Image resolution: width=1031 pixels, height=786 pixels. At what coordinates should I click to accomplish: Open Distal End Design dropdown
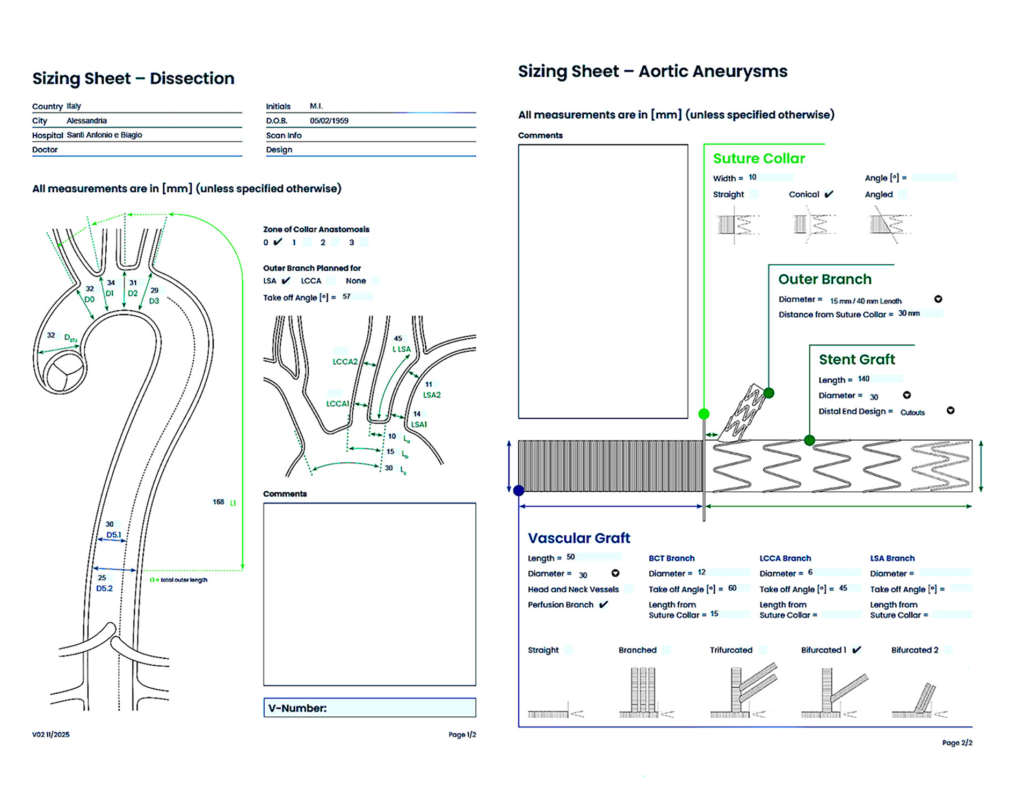[950, 411]
